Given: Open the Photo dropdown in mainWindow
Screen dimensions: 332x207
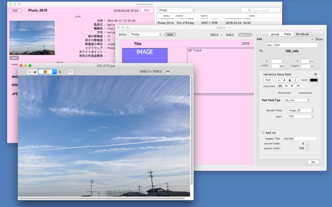Looking at the screenshot, I should (176, 10).
